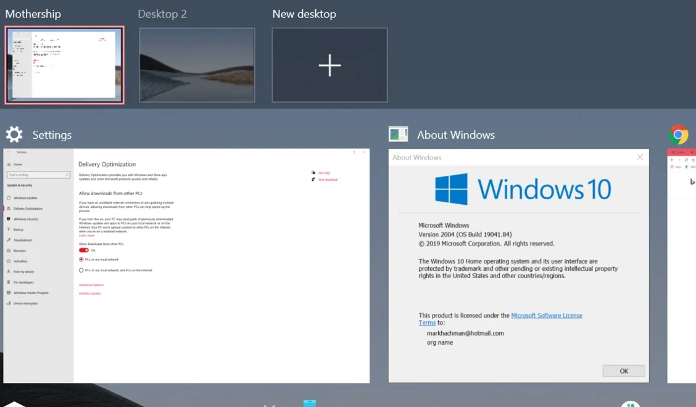The width and height of the screenshot is (696, 407).
Task: Click the Delivery Optimization page heading
Action: point(107,164)
